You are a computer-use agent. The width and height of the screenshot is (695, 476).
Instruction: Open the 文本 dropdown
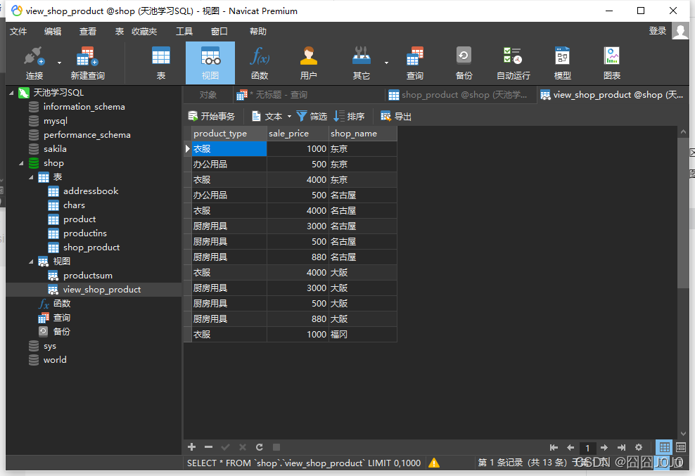click(289, 117)
